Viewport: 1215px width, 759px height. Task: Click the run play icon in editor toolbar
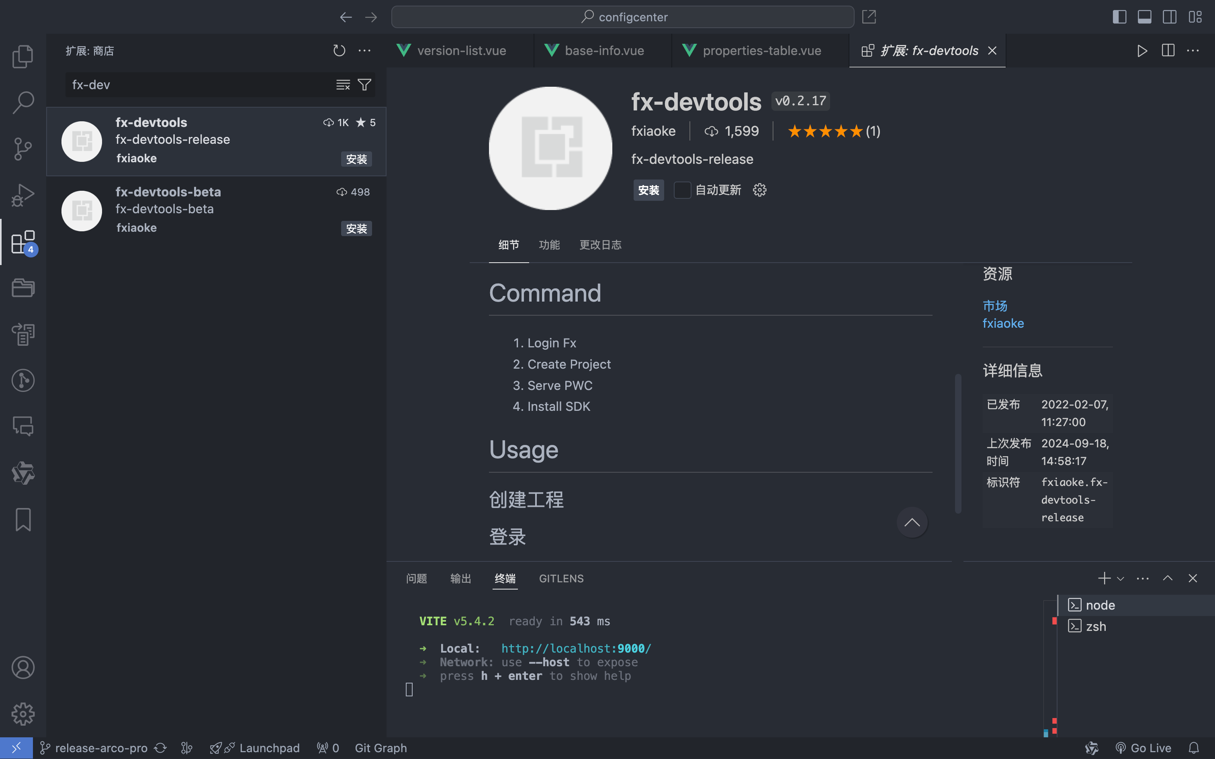point(1142,51)
